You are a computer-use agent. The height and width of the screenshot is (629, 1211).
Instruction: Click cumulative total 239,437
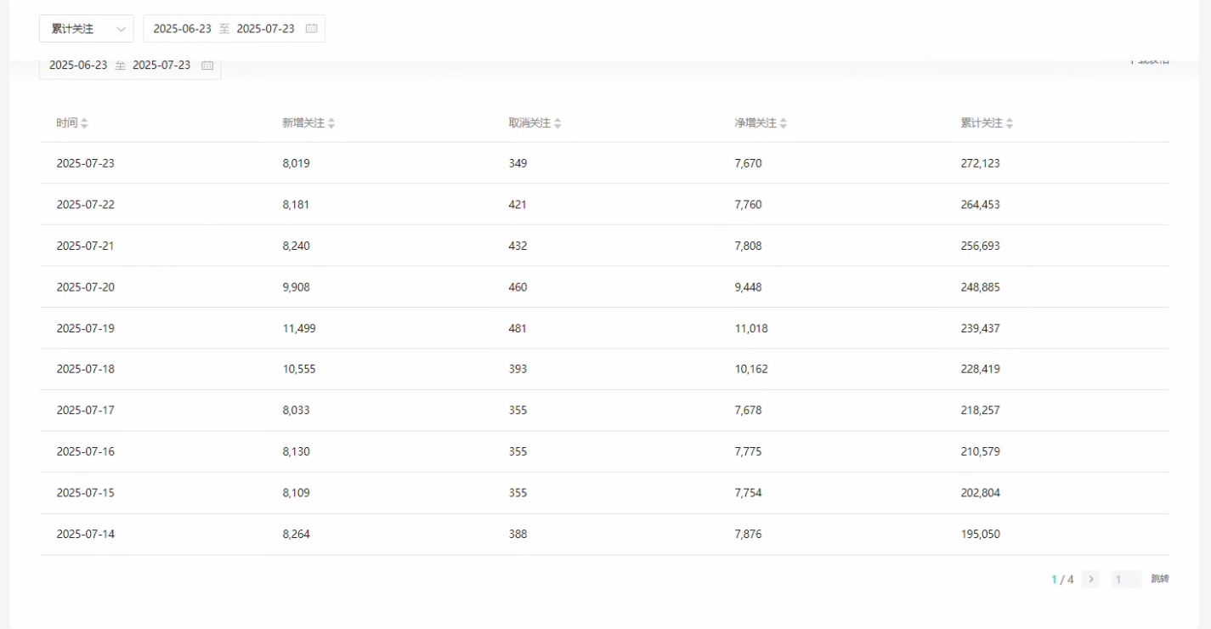980,328
